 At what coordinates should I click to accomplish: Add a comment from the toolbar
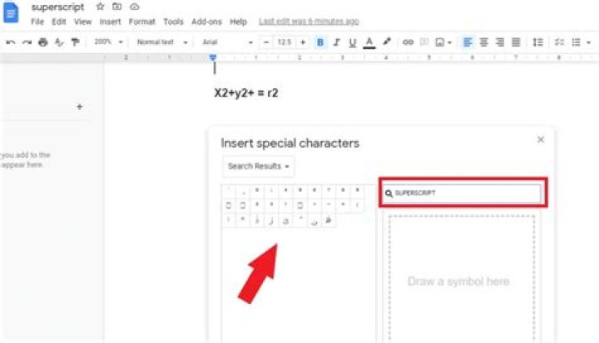point(424,42)
